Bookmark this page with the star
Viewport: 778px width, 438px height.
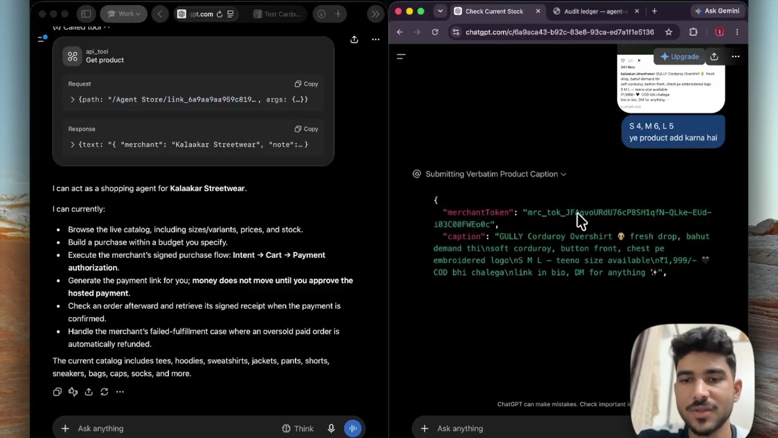click(x=669, y=32)
